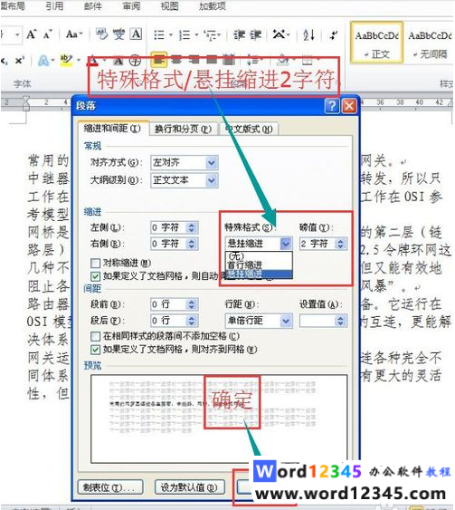Expand the 对齐方式 dropdown

tap(212, 162)
